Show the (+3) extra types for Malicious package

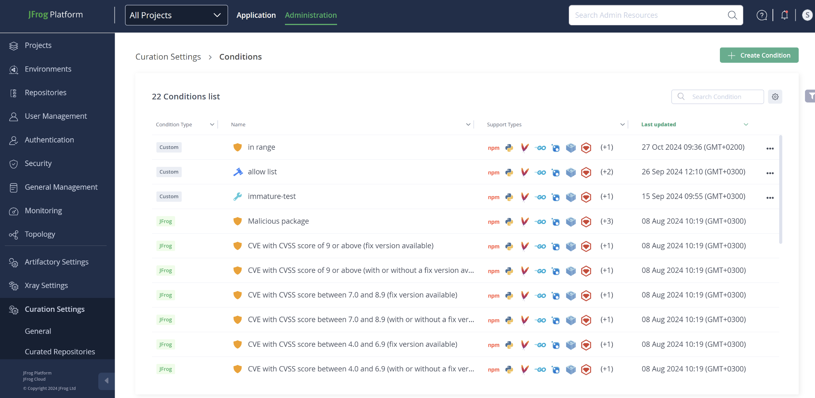pos(606,221)
